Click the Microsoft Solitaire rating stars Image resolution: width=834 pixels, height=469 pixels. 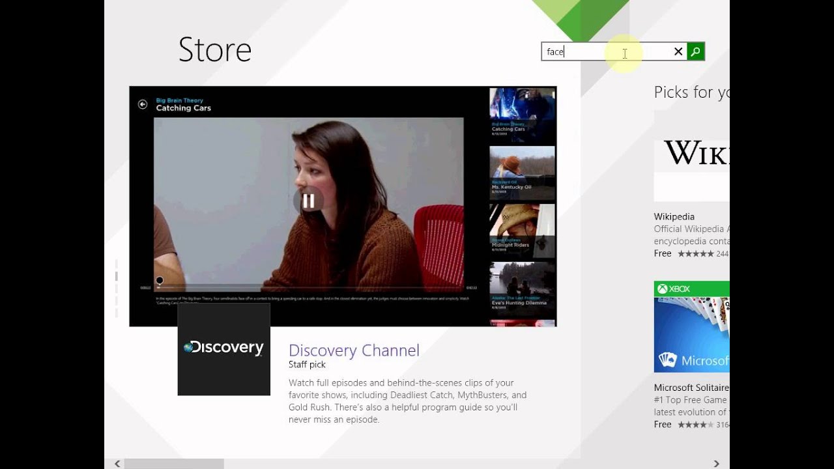[x=696, y=425]
